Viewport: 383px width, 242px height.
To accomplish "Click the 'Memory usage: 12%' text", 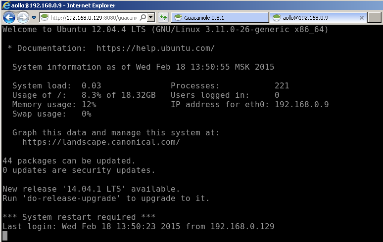I will tap(54, 104).
